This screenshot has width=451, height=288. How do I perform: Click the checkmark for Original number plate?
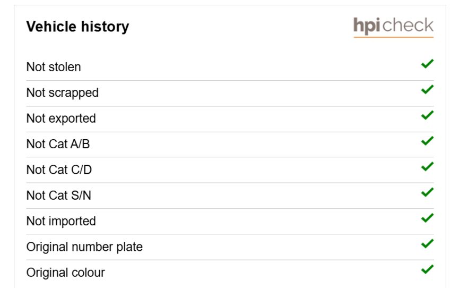[428, 243]
